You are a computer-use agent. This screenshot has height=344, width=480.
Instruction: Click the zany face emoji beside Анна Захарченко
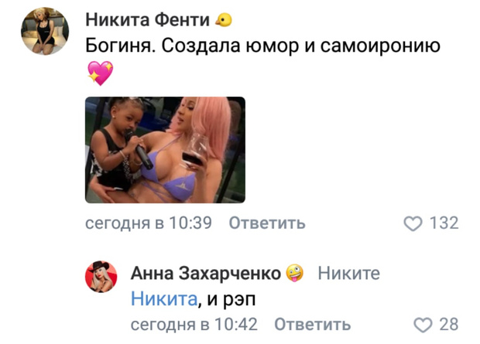[x=294, y=273]
